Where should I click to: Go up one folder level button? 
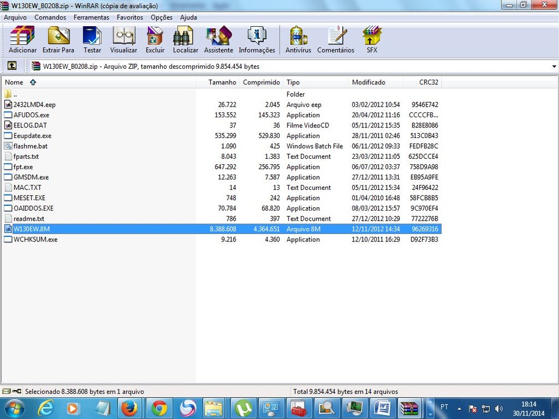(x=12, y=66)
